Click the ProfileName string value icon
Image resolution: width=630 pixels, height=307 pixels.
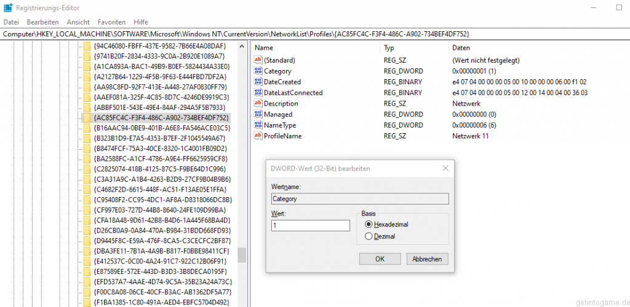(x=258, y=136)
